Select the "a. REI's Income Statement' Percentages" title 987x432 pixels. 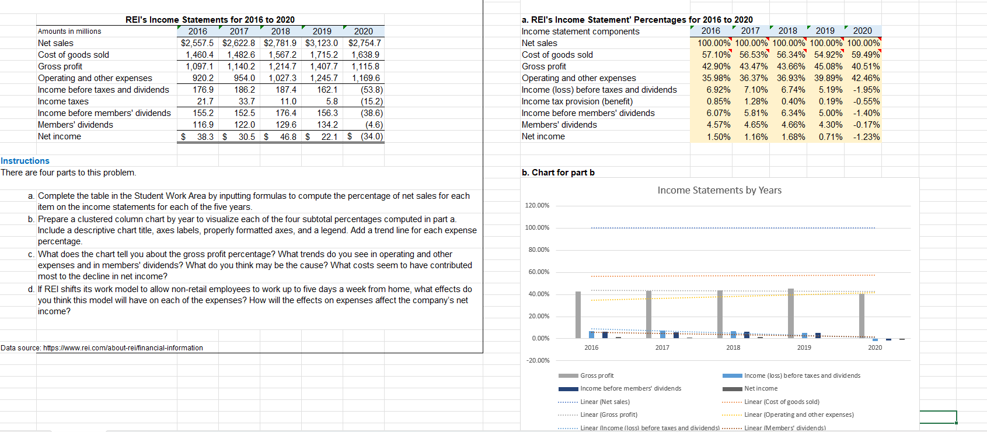[637, 20]
